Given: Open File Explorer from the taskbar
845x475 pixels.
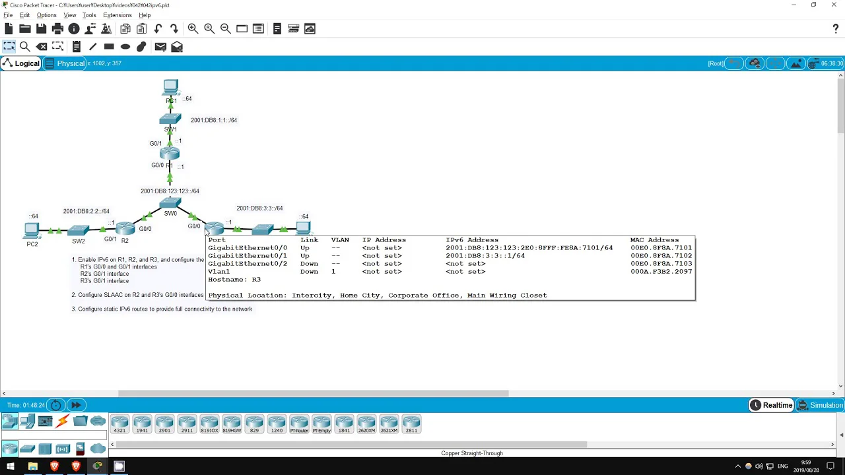Looking at the screenshot, I should click(32, 466).
